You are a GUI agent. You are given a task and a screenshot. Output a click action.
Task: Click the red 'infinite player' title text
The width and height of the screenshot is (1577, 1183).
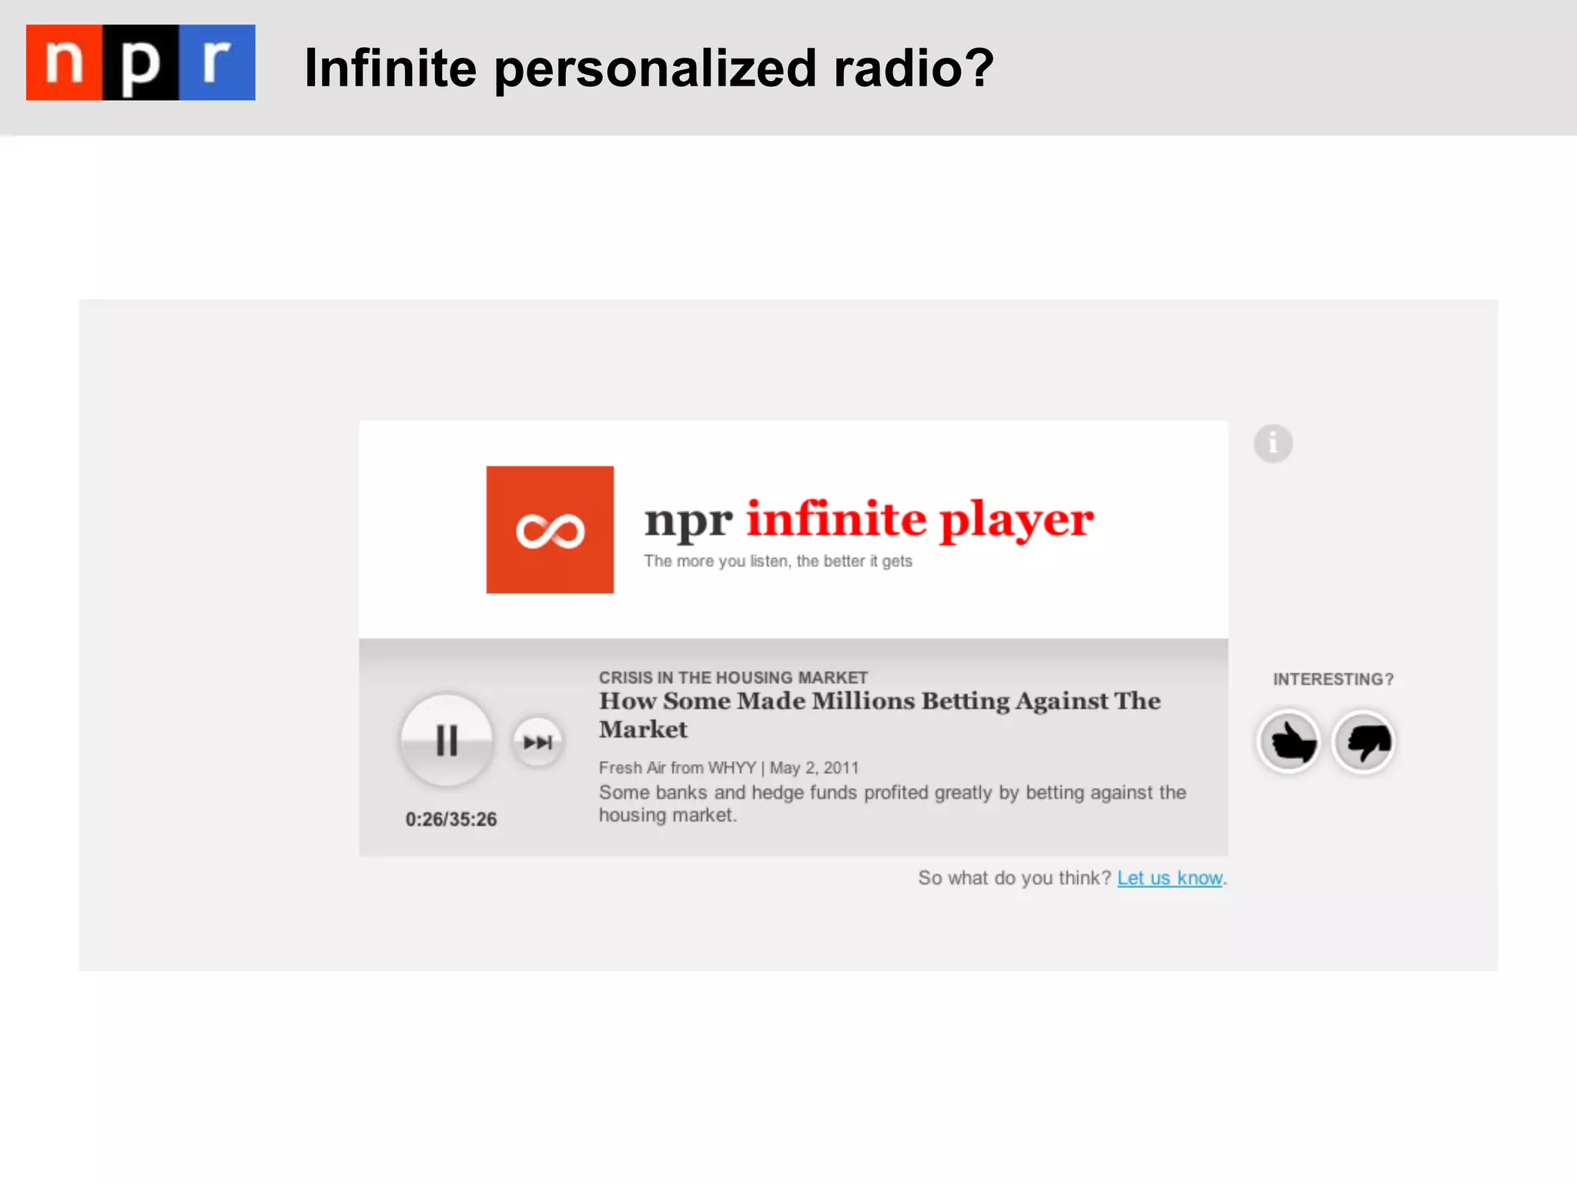[x=919, y=519]
